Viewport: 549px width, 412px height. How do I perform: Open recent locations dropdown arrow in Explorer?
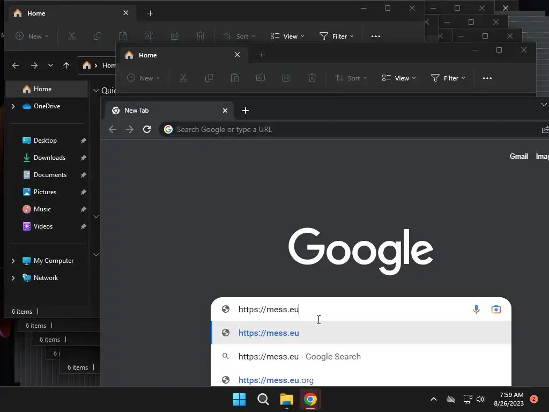(x=50, y=65)
